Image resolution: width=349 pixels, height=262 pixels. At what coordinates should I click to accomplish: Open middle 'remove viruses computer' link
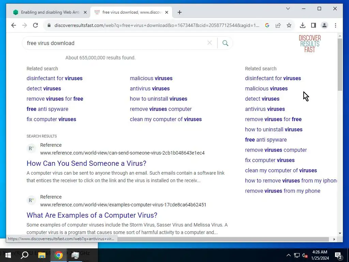tap(161, 109)
